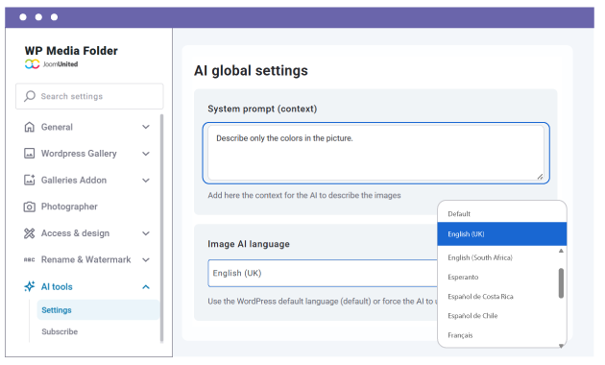
Task: Click the AI global settings heading
Action: [x=251, y=71]
